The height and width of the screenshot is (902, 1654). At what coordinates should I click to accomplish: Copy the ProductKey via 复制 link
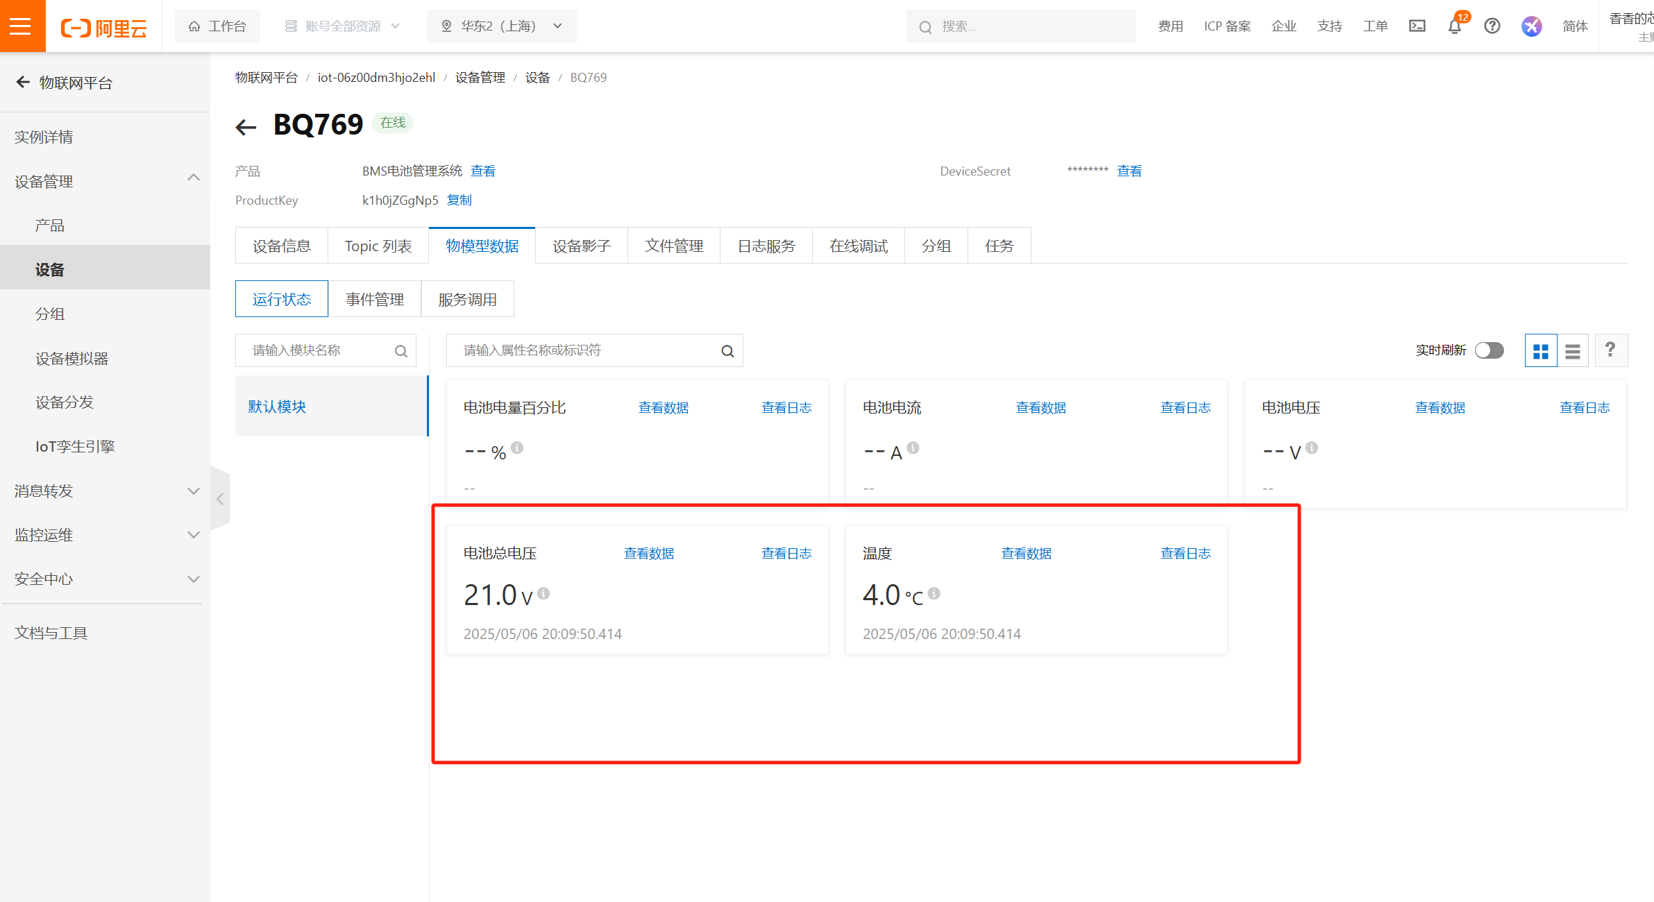(459, 201)
